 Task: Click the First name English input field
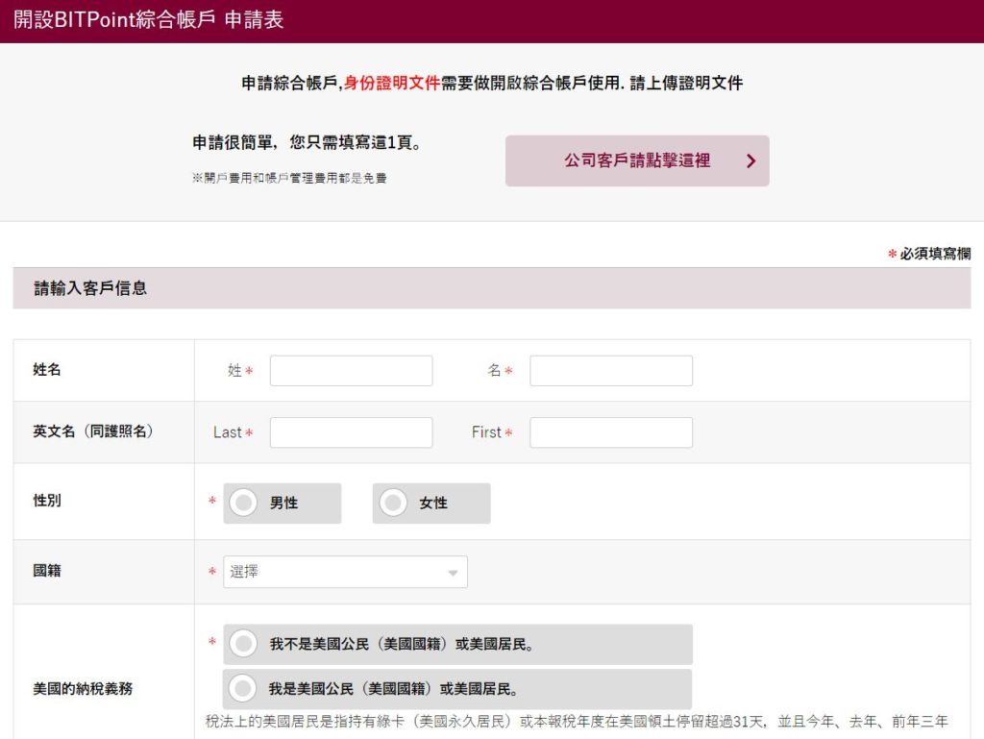coord(610,432)
